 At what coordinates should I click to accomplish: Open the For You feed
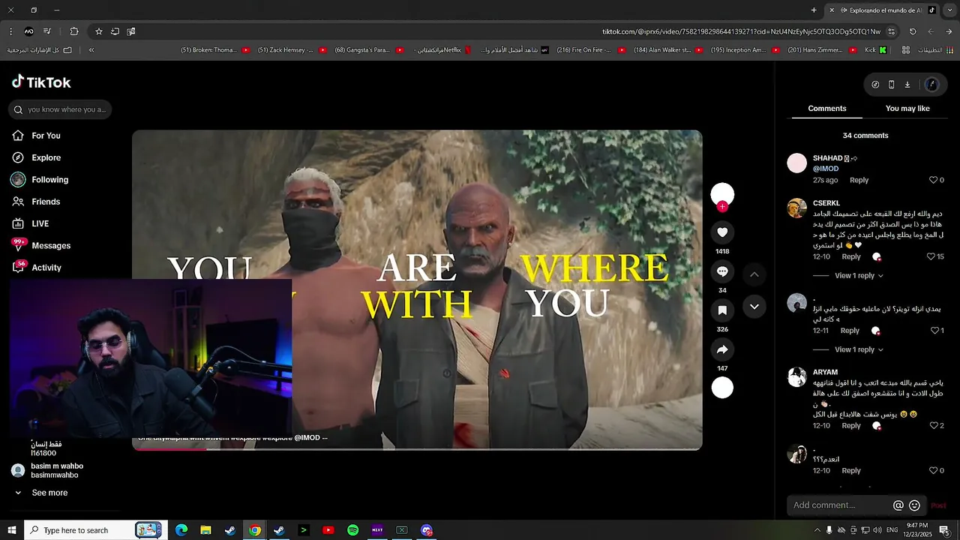(45, 136)
